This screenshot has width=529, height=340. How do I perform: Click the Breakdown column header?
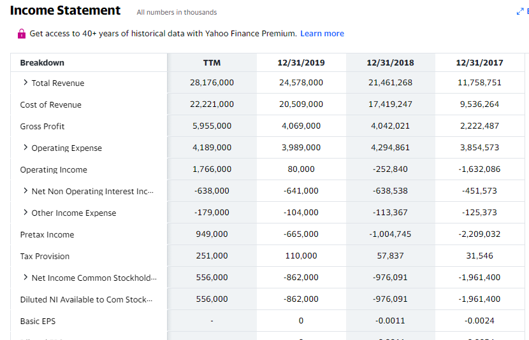pyautogui.click(x=42, y=62)
